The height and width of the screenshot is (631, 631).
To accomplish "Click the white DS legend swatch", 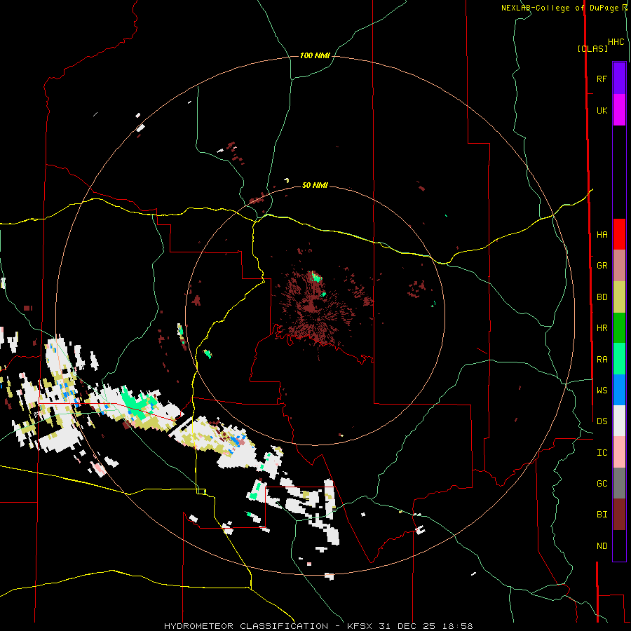I will [619, 421].
